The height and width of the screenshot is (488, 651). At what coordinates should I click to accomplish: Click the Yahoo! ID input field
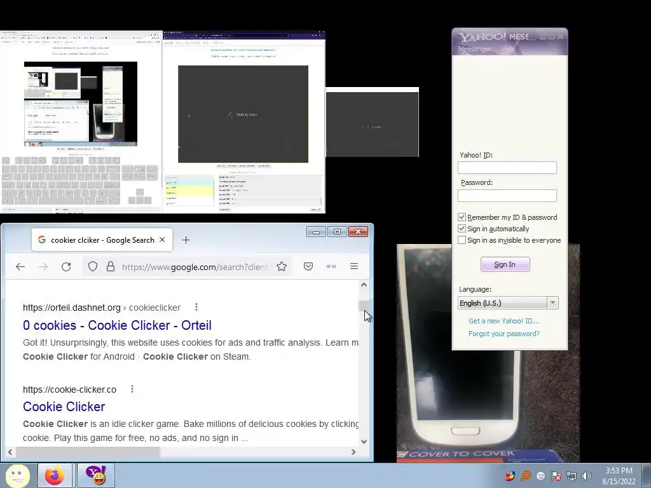tap(507, 168)
